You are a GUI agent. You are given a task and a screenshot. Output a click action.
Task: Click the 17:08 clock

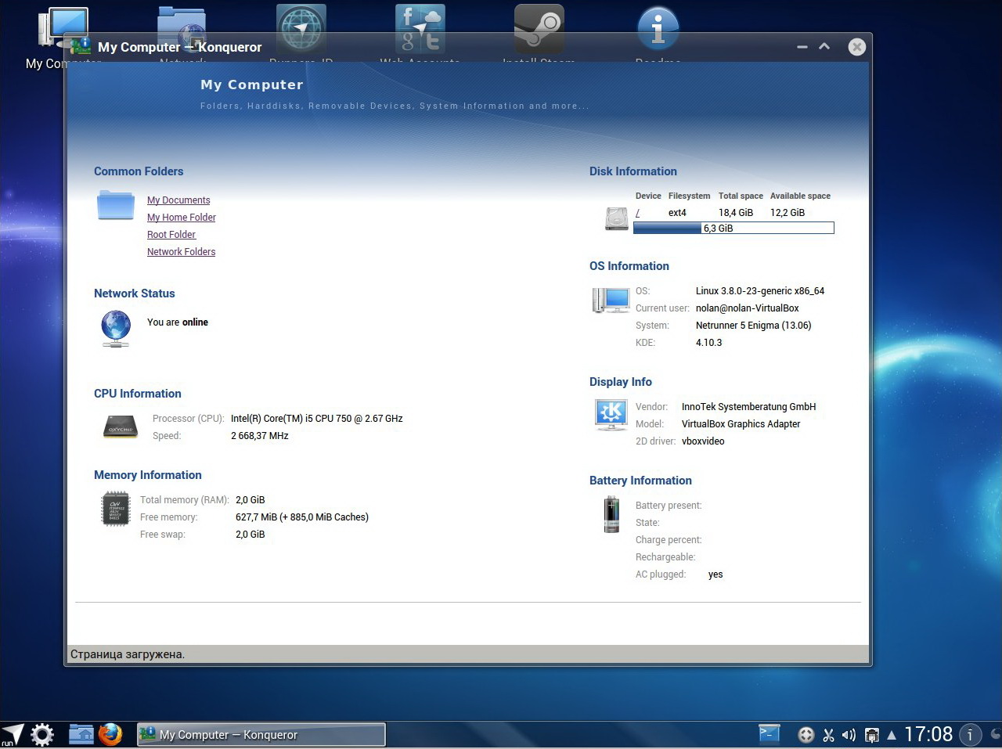coord(928,734)
